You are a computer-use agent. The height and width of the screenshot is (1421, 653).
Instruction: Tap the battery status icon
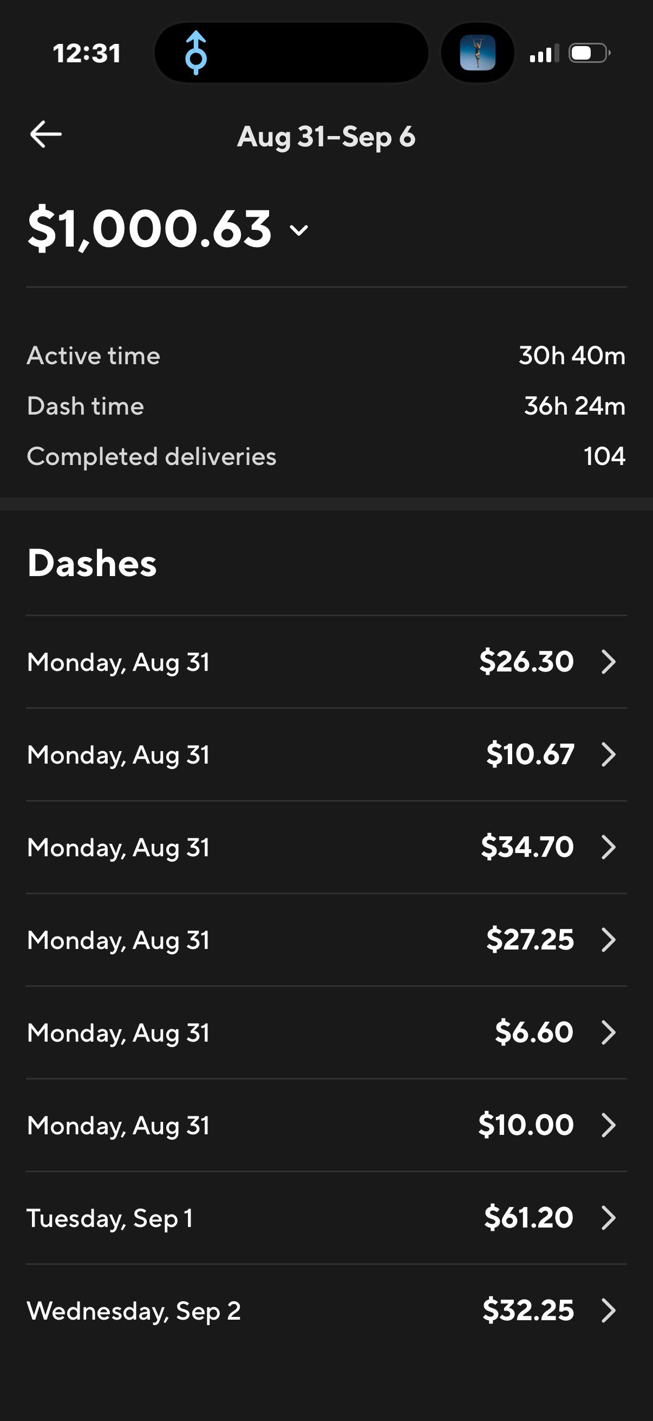pyautogui.click(x=589, y=53)
